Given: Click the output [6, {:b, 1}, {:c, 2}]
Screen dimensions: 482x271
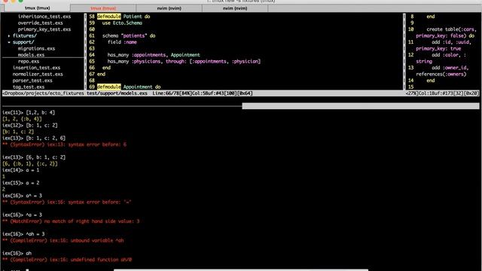Looking at the screenshot, I should pyautogui.click(x=30, y=164).
